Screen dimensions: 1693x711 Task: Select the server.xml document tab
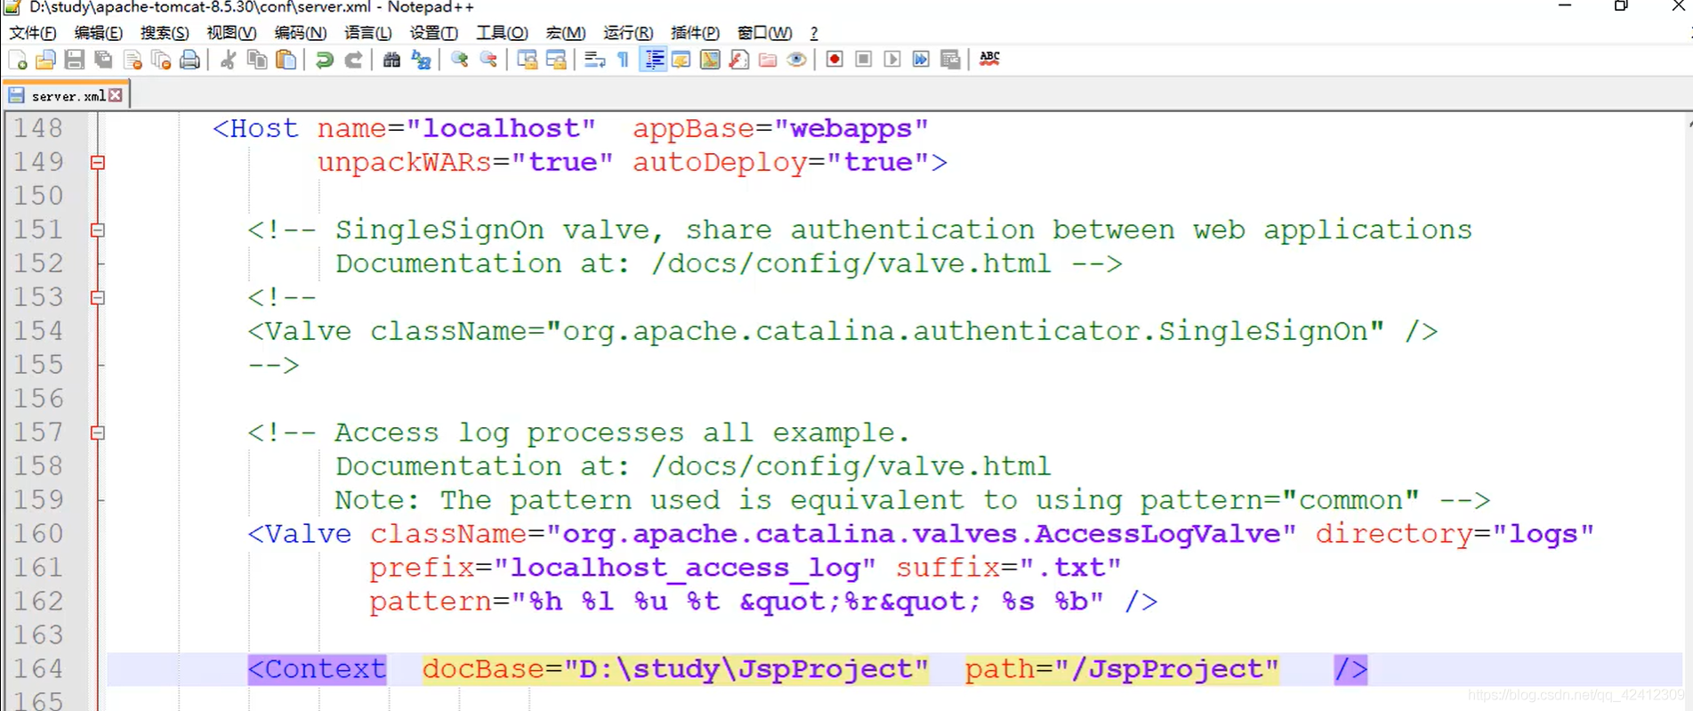tap(66, 95)
